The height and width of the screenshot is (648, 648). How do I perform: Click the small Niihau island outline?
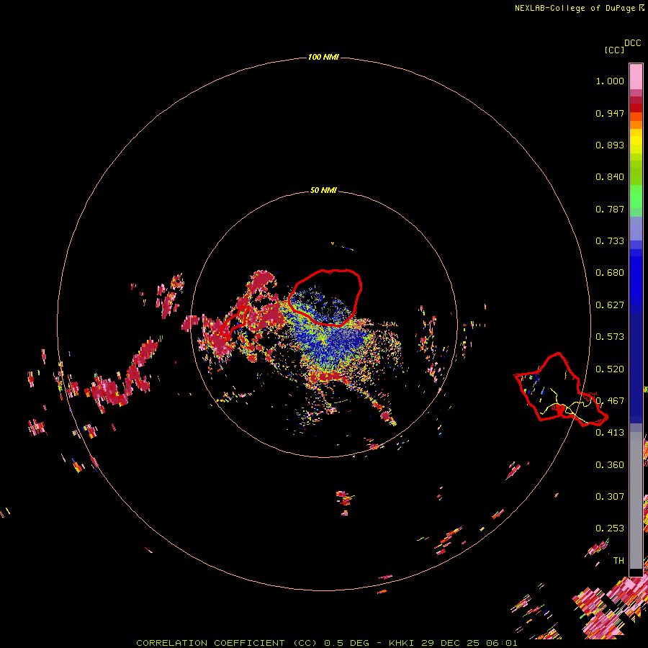point(233,322)
